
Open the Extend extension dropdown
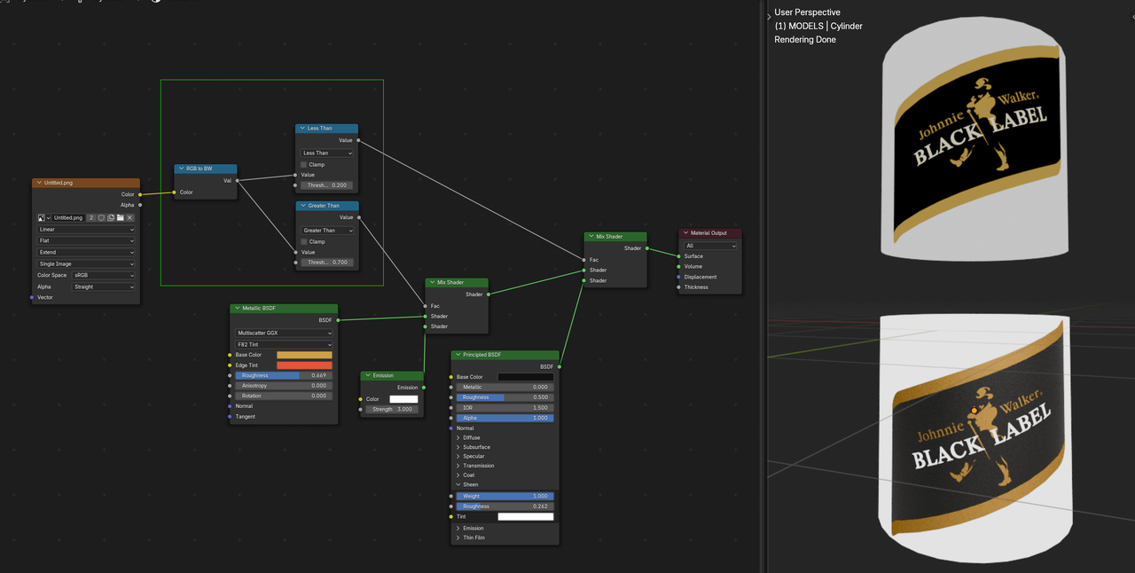pyautogui.click(x=86, y=253)
